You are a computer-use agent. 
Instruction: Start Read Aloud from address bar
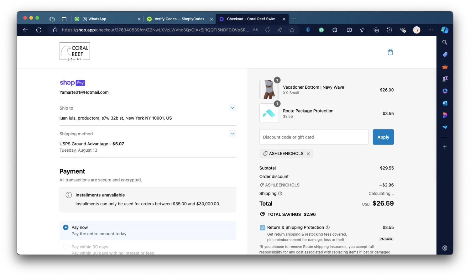(280, 30)
